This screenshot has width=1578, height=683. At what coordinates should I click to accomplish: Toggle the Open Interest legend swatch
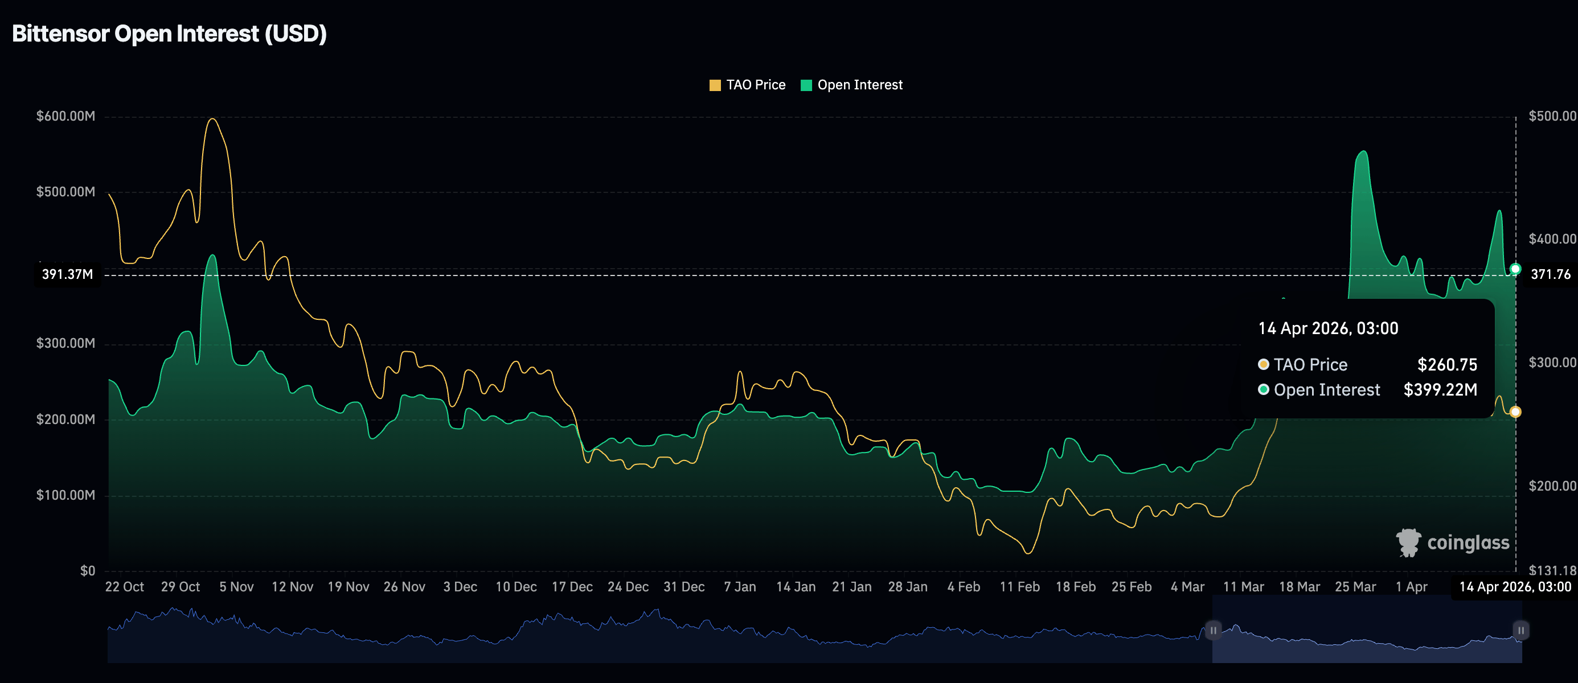click(x=806, y=85)
